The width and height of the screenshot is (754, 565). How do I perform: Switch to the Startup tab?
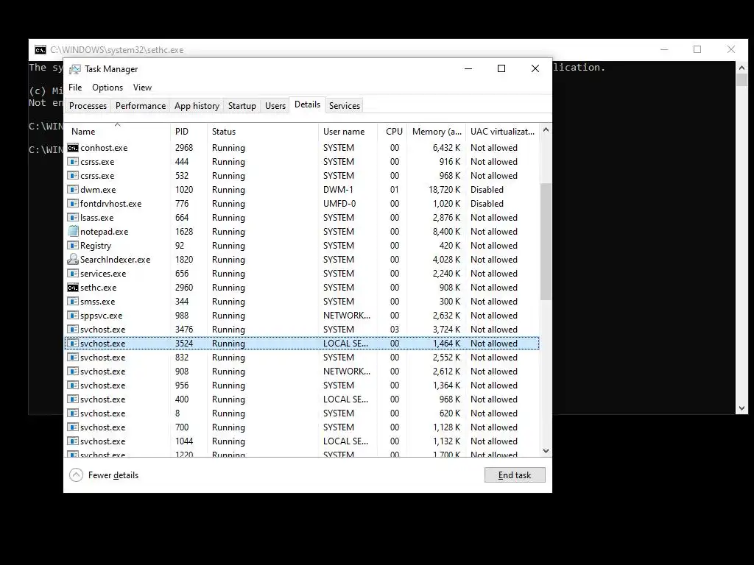pos(242,106)
